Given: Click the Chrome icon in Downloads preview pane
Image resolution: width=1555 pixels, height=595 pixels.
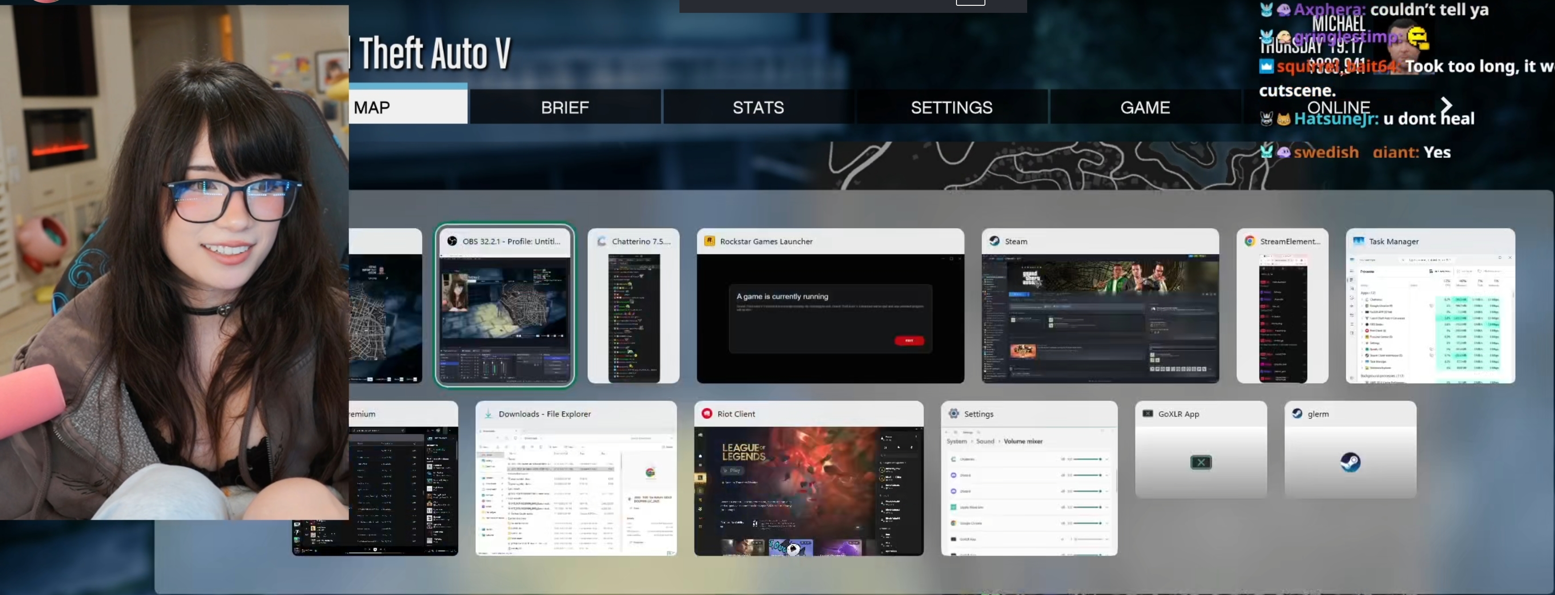Looking at the screenshot, I should point(650,472).
